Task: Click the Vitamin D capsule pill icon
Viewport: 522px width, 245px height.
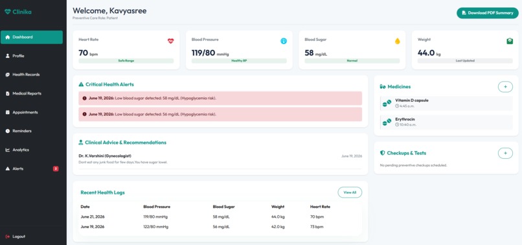Action: coord(387,103)
